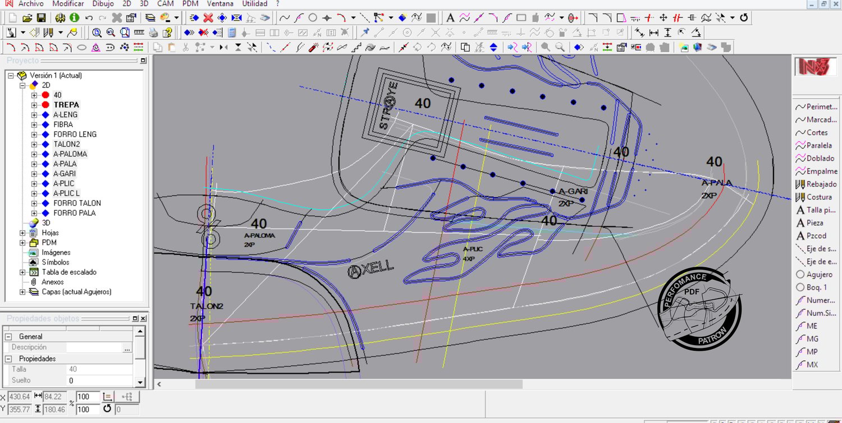Viewport: 842px width, 423px height.
Task: Click the X scale percentage field
Action: point(88,397)
